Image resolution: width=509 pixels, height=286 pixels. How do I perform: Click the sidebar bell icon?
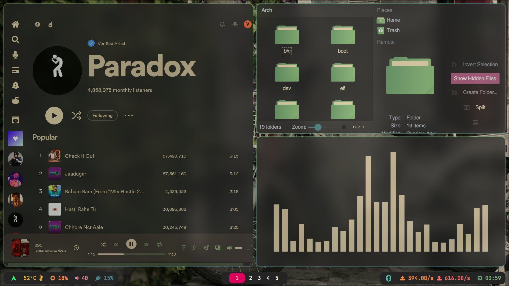(x=15, y=85)
